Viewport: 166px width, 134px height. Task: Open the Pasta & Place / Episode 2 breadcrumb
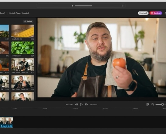point(19,13)
